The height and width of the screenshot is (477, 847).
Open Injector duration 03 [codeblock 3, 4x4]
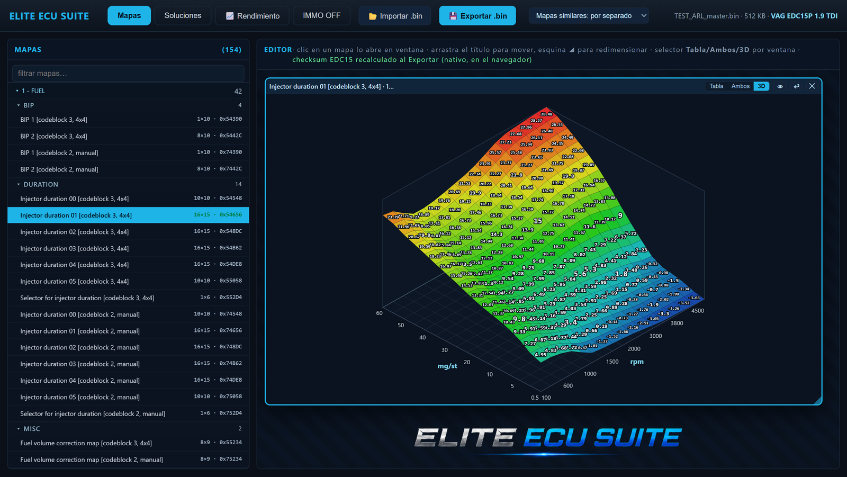coord(128,248)
